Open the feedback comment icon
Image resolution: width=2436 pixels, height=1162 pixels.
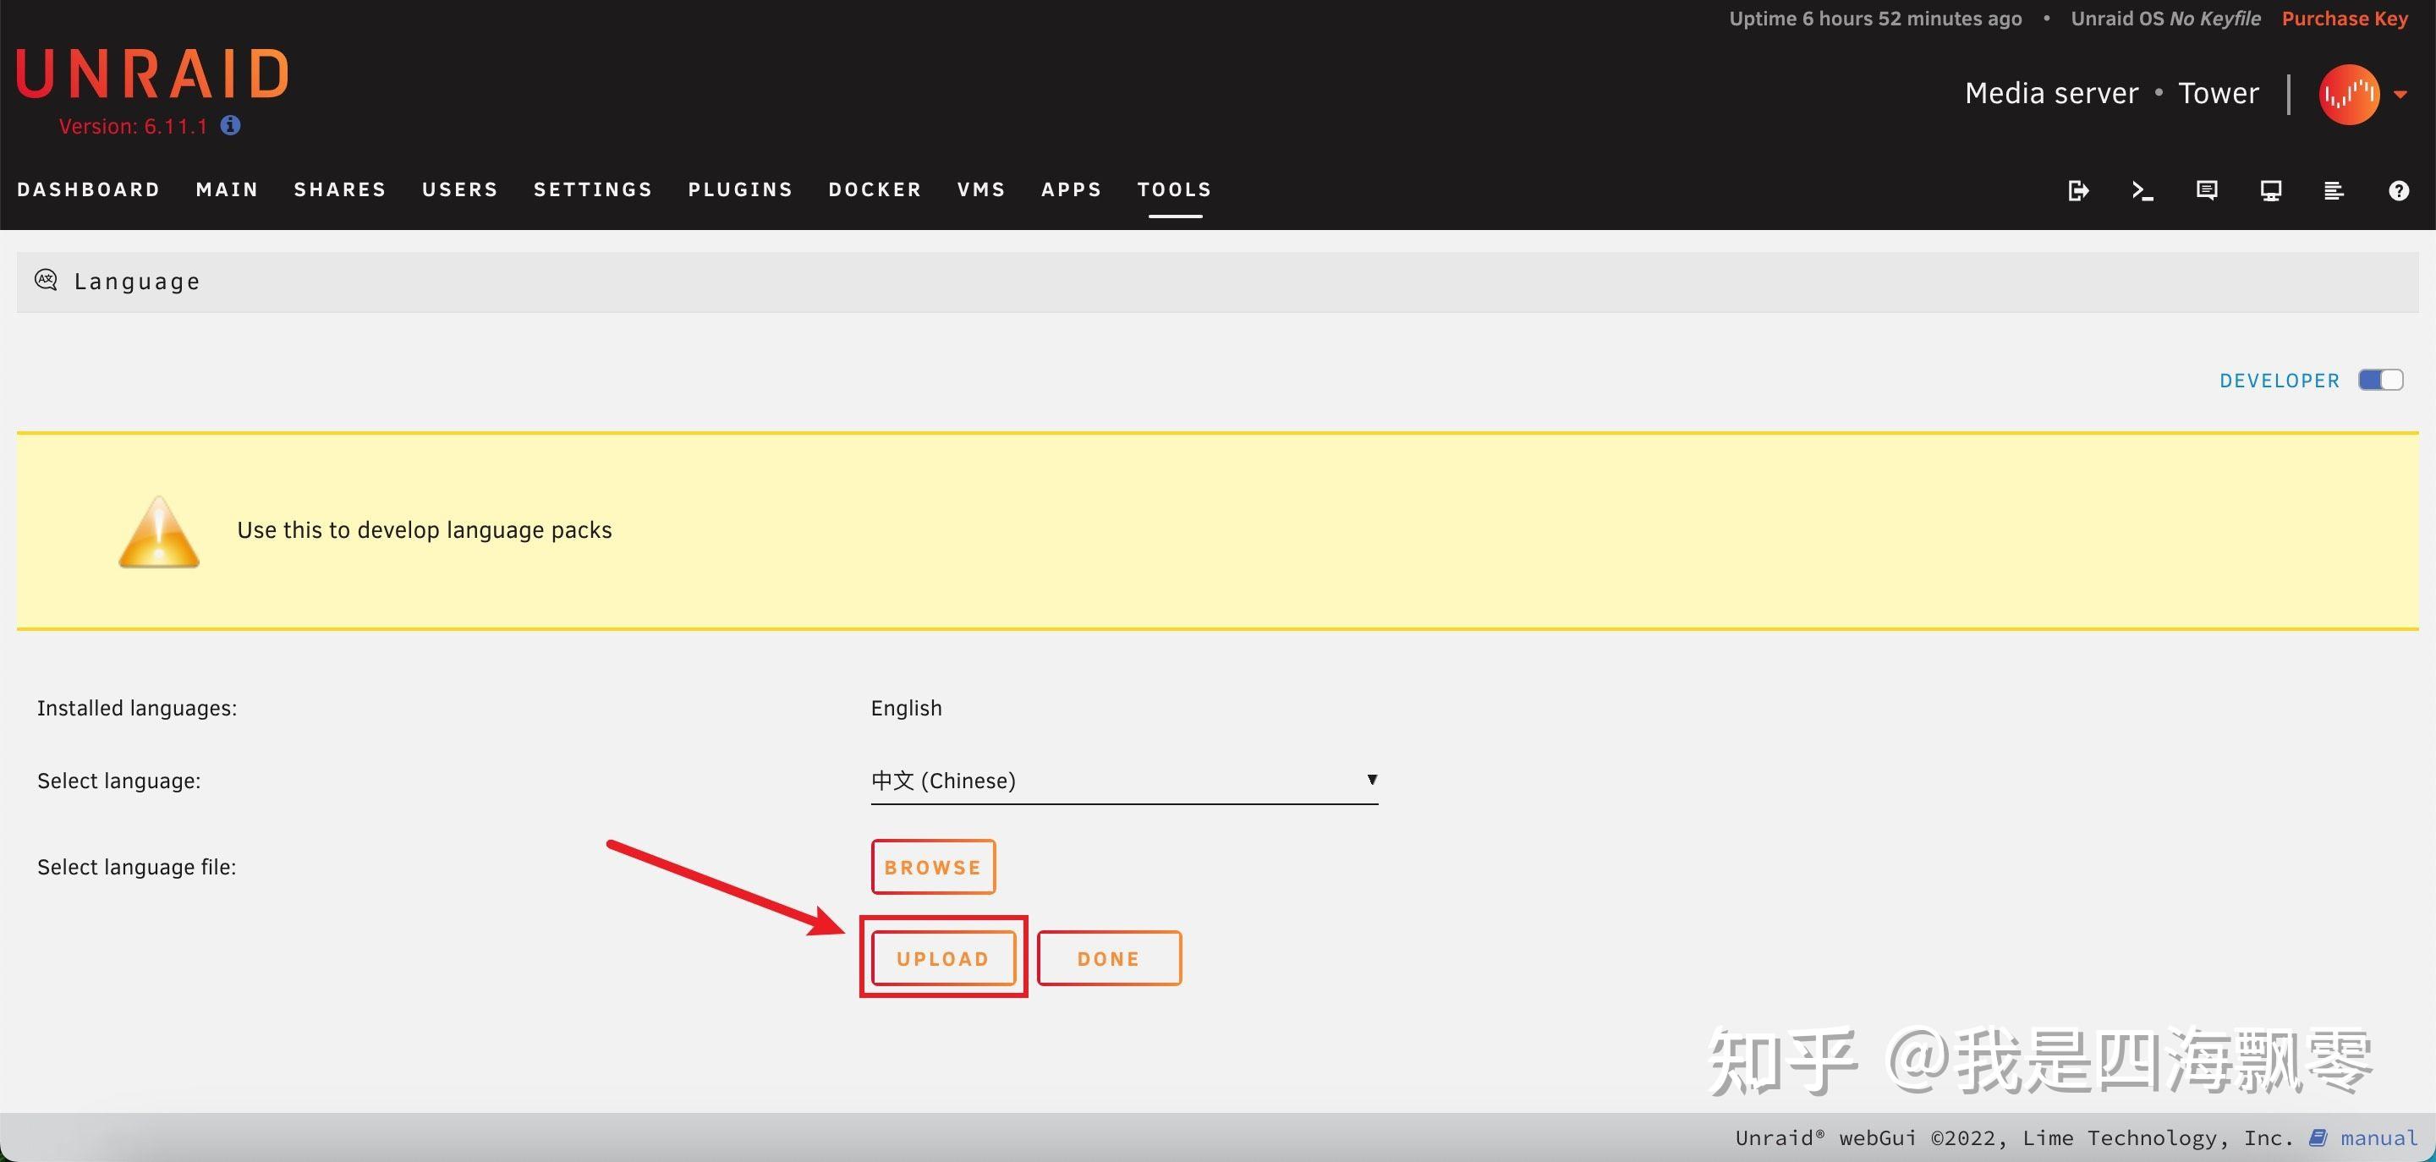[x=2206, y=191]
